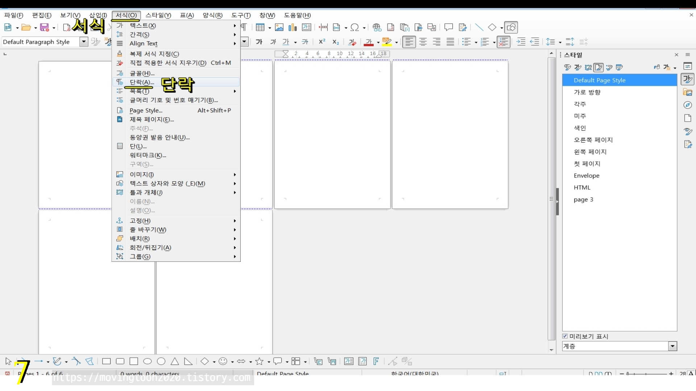Viewport: 696px width, 391px height.
Task: Click the Clear Direct Formatting icon
Action: tap(352, 42)
